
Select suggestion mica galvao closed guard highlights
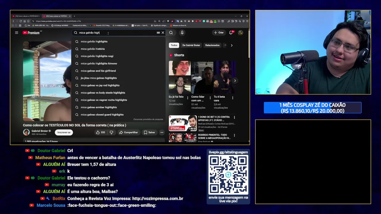pyautogui.click(x=118, y=114)
